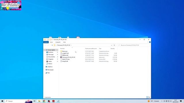Open Descargas in the navigation pane
This screenshot has width=184, height=103.
[51, 55]
